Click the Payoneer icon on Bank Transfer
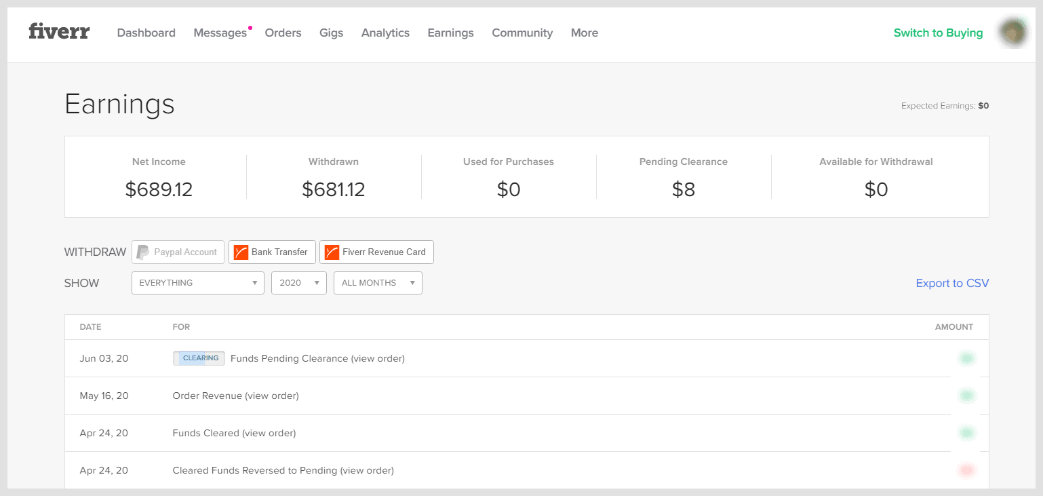Screen dimensions: 1043x496 tap(241, 252)
